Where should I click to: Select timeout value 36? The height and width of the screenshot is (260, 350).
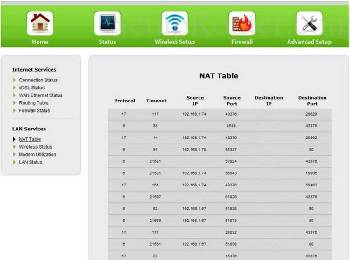coord(155,126)
